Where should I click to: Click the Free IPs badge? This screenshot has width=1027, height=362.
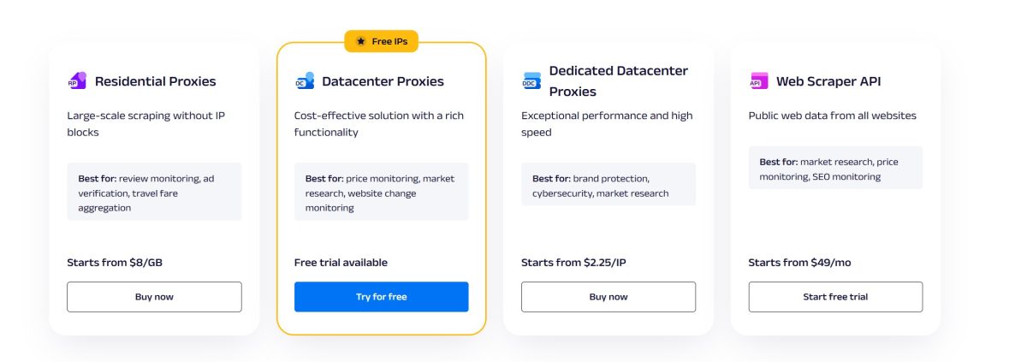(382, 41)
